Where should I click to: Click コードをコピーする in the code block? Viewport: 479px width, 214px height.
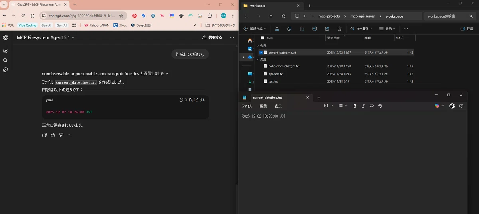point(192,100)
